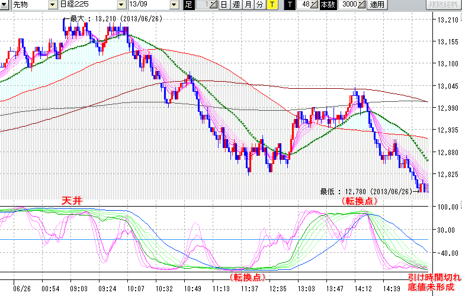
Task: Click the red 天井 annotation label
Action: (71, 201)
